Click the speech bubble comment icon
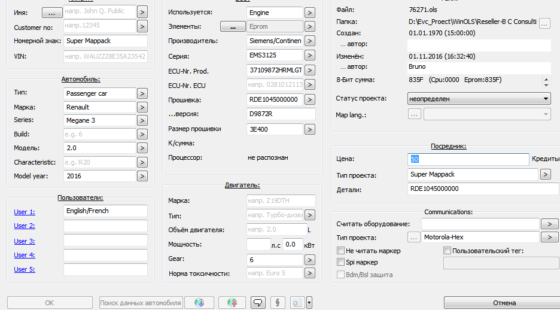The image size is (560, 310). pyautogui.click(x=258, y=303)
